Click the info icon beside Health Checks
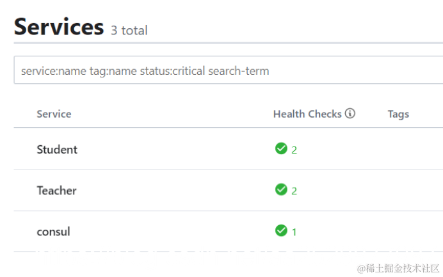443x277 pixels. click(350, 113)
